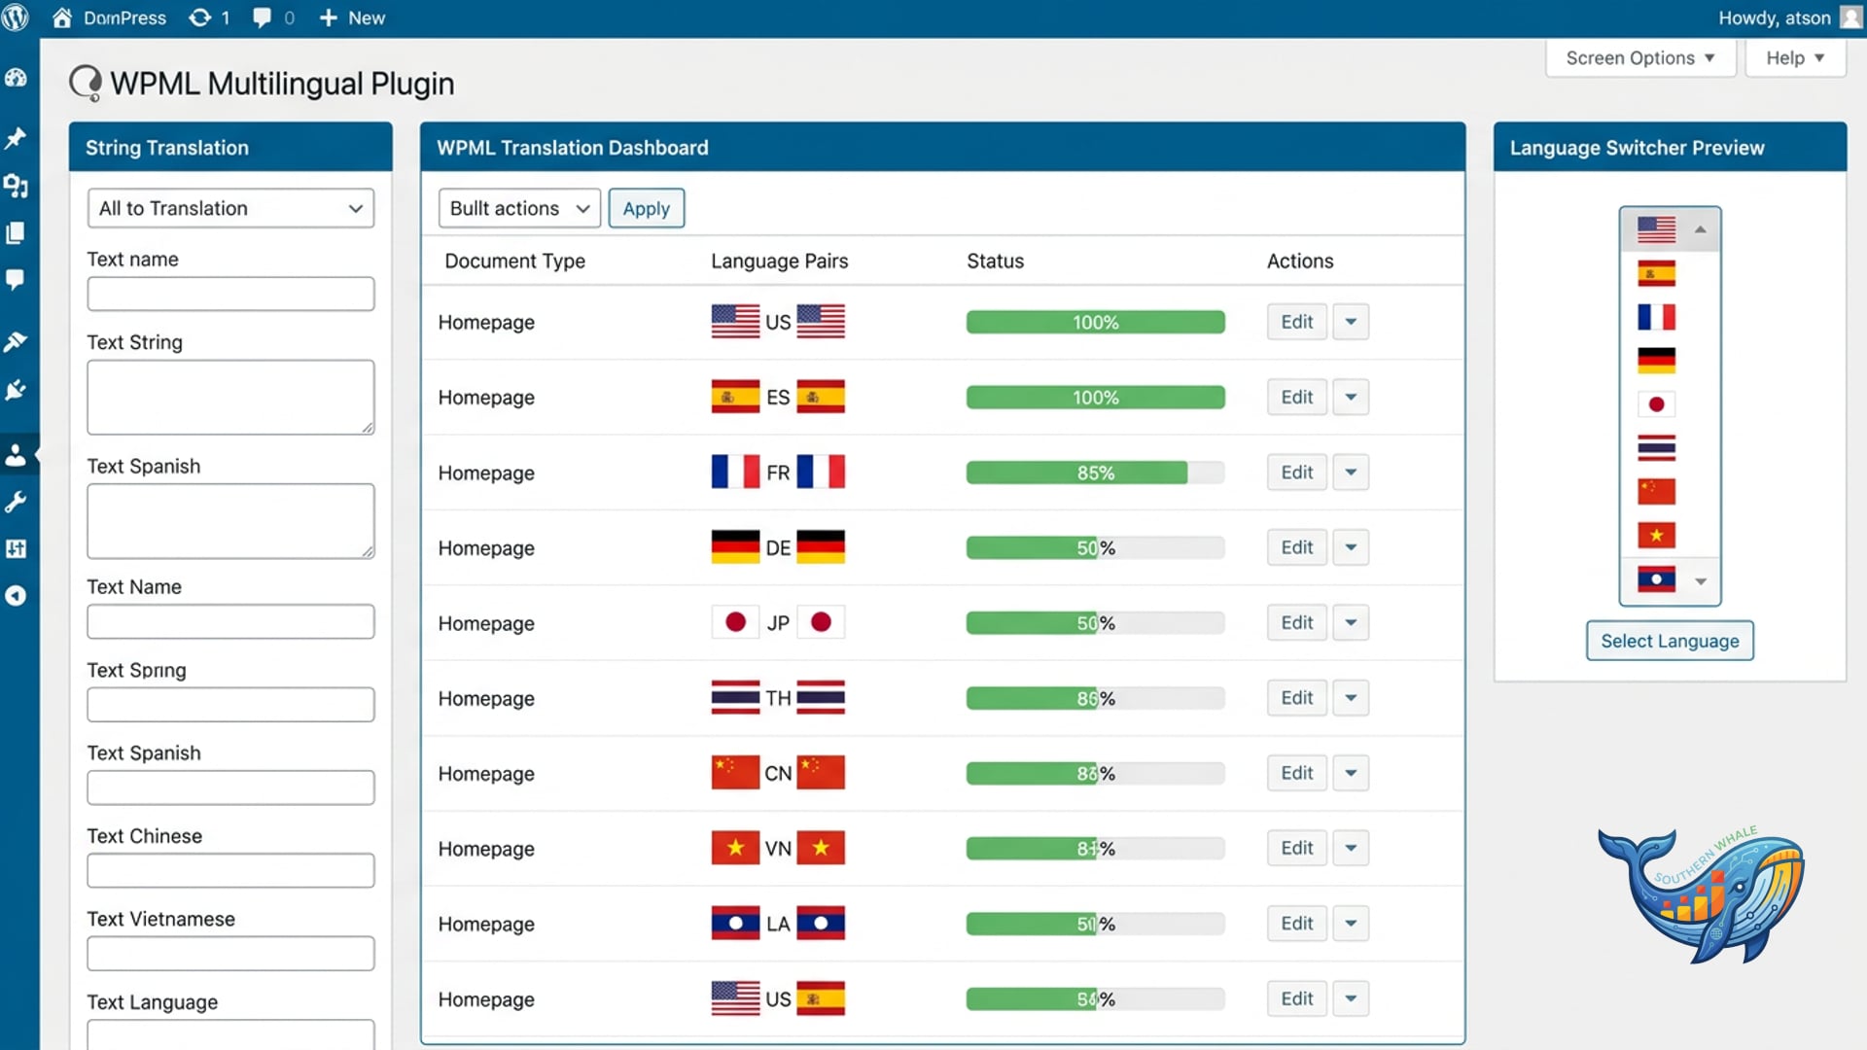Image resolution: width=1867 pixels, height=1050 pixels.
Task: Open the user avatar next to Howdy, atson
Action: tap(1851, 17)
